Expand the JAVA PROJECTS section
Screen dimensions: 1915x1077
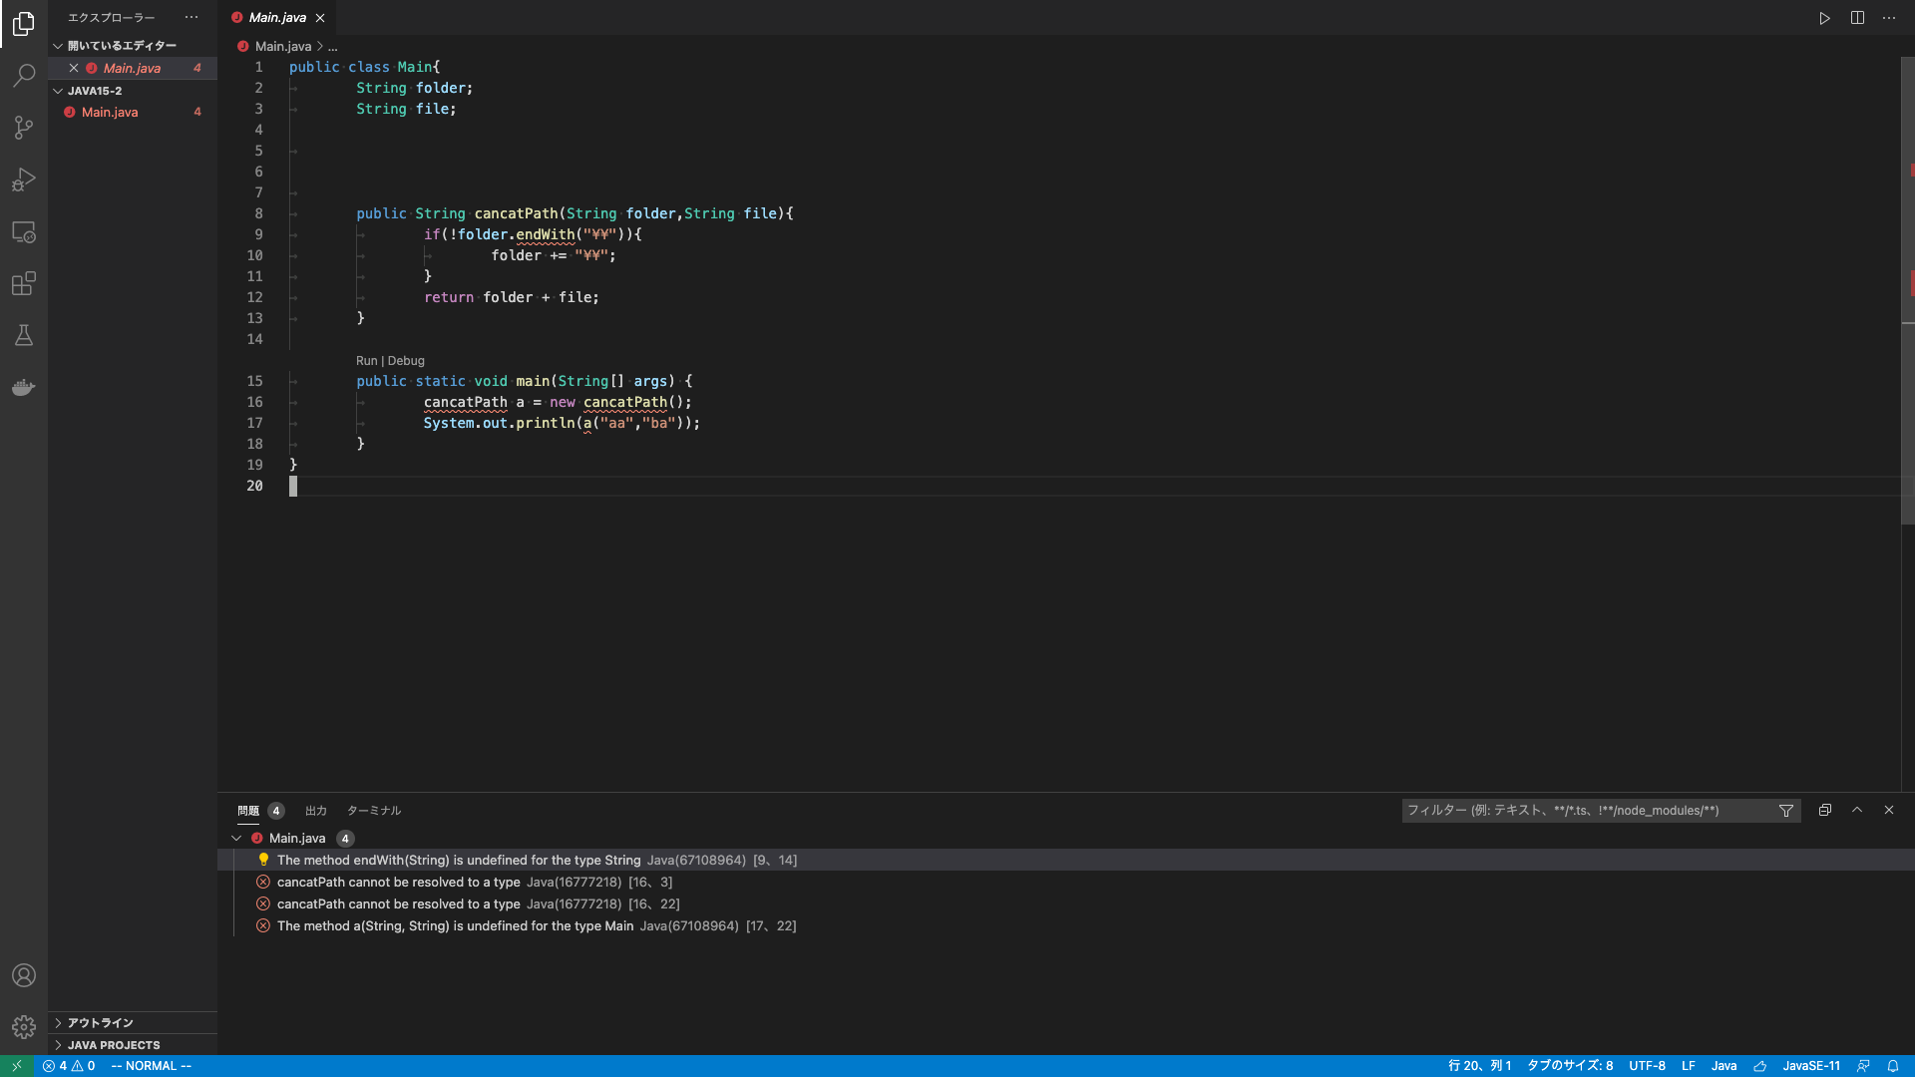pos(113,1045)
